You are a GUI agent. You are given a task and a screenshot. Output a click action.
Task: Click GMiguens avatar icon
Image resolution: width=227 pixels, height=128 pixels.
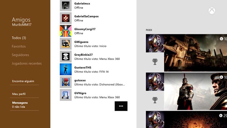point(66,44)
